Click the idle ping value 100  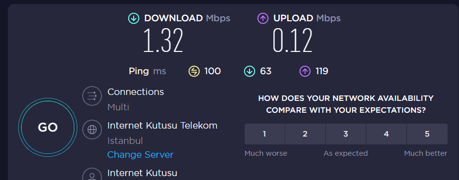pos(212,71)
